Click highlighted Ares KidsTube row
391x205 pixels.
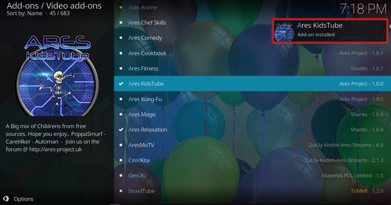(252, 84)
